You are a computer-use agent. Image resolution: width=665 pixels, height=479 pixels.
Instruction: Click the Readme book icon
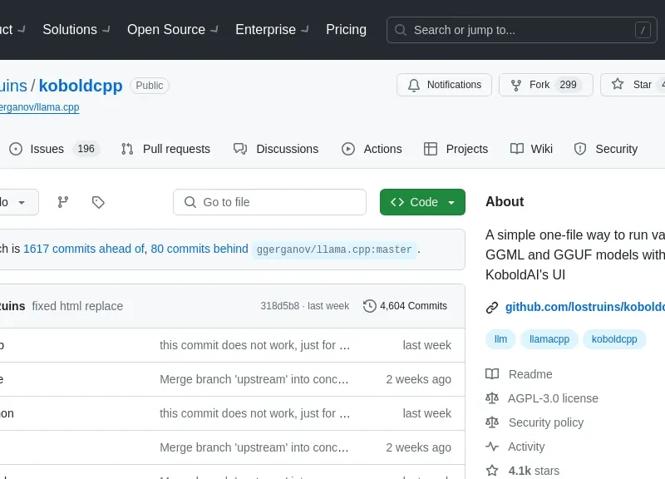[x=493, y=374]
